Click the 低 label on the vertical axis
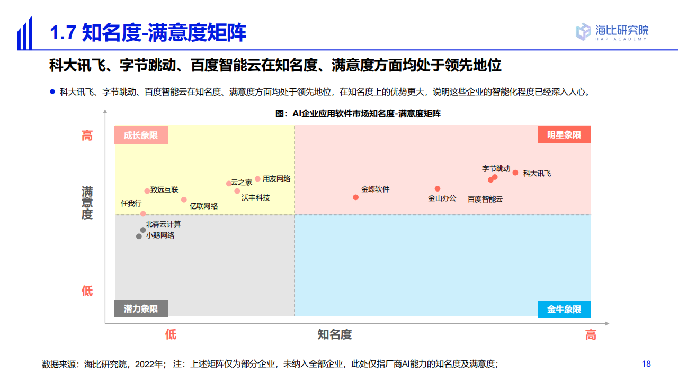This screenshot has width=678, height=381. 87,291
